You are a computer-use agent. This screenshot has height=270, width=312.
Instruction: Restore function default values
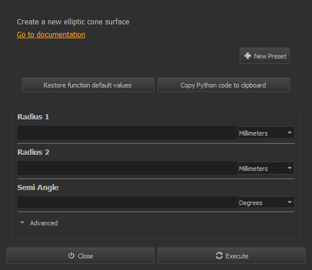(x=88, y=85)
